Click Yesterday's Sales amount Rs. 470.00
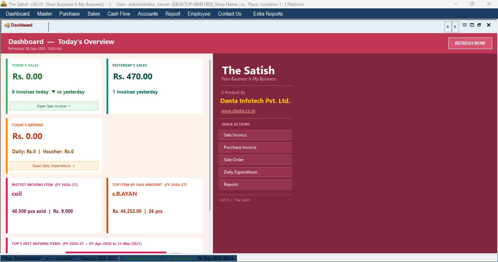498x262 pixels. 133,76
